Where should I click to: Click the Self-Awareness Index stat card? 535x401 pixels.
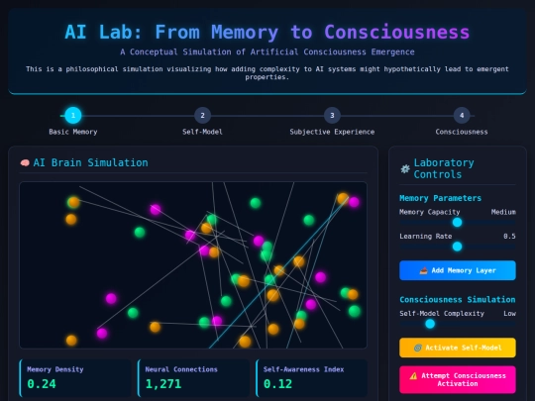pos(312,378)
